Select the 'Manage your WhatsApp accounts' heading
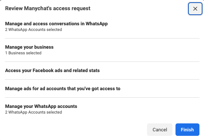 click(x=41, y=106)
